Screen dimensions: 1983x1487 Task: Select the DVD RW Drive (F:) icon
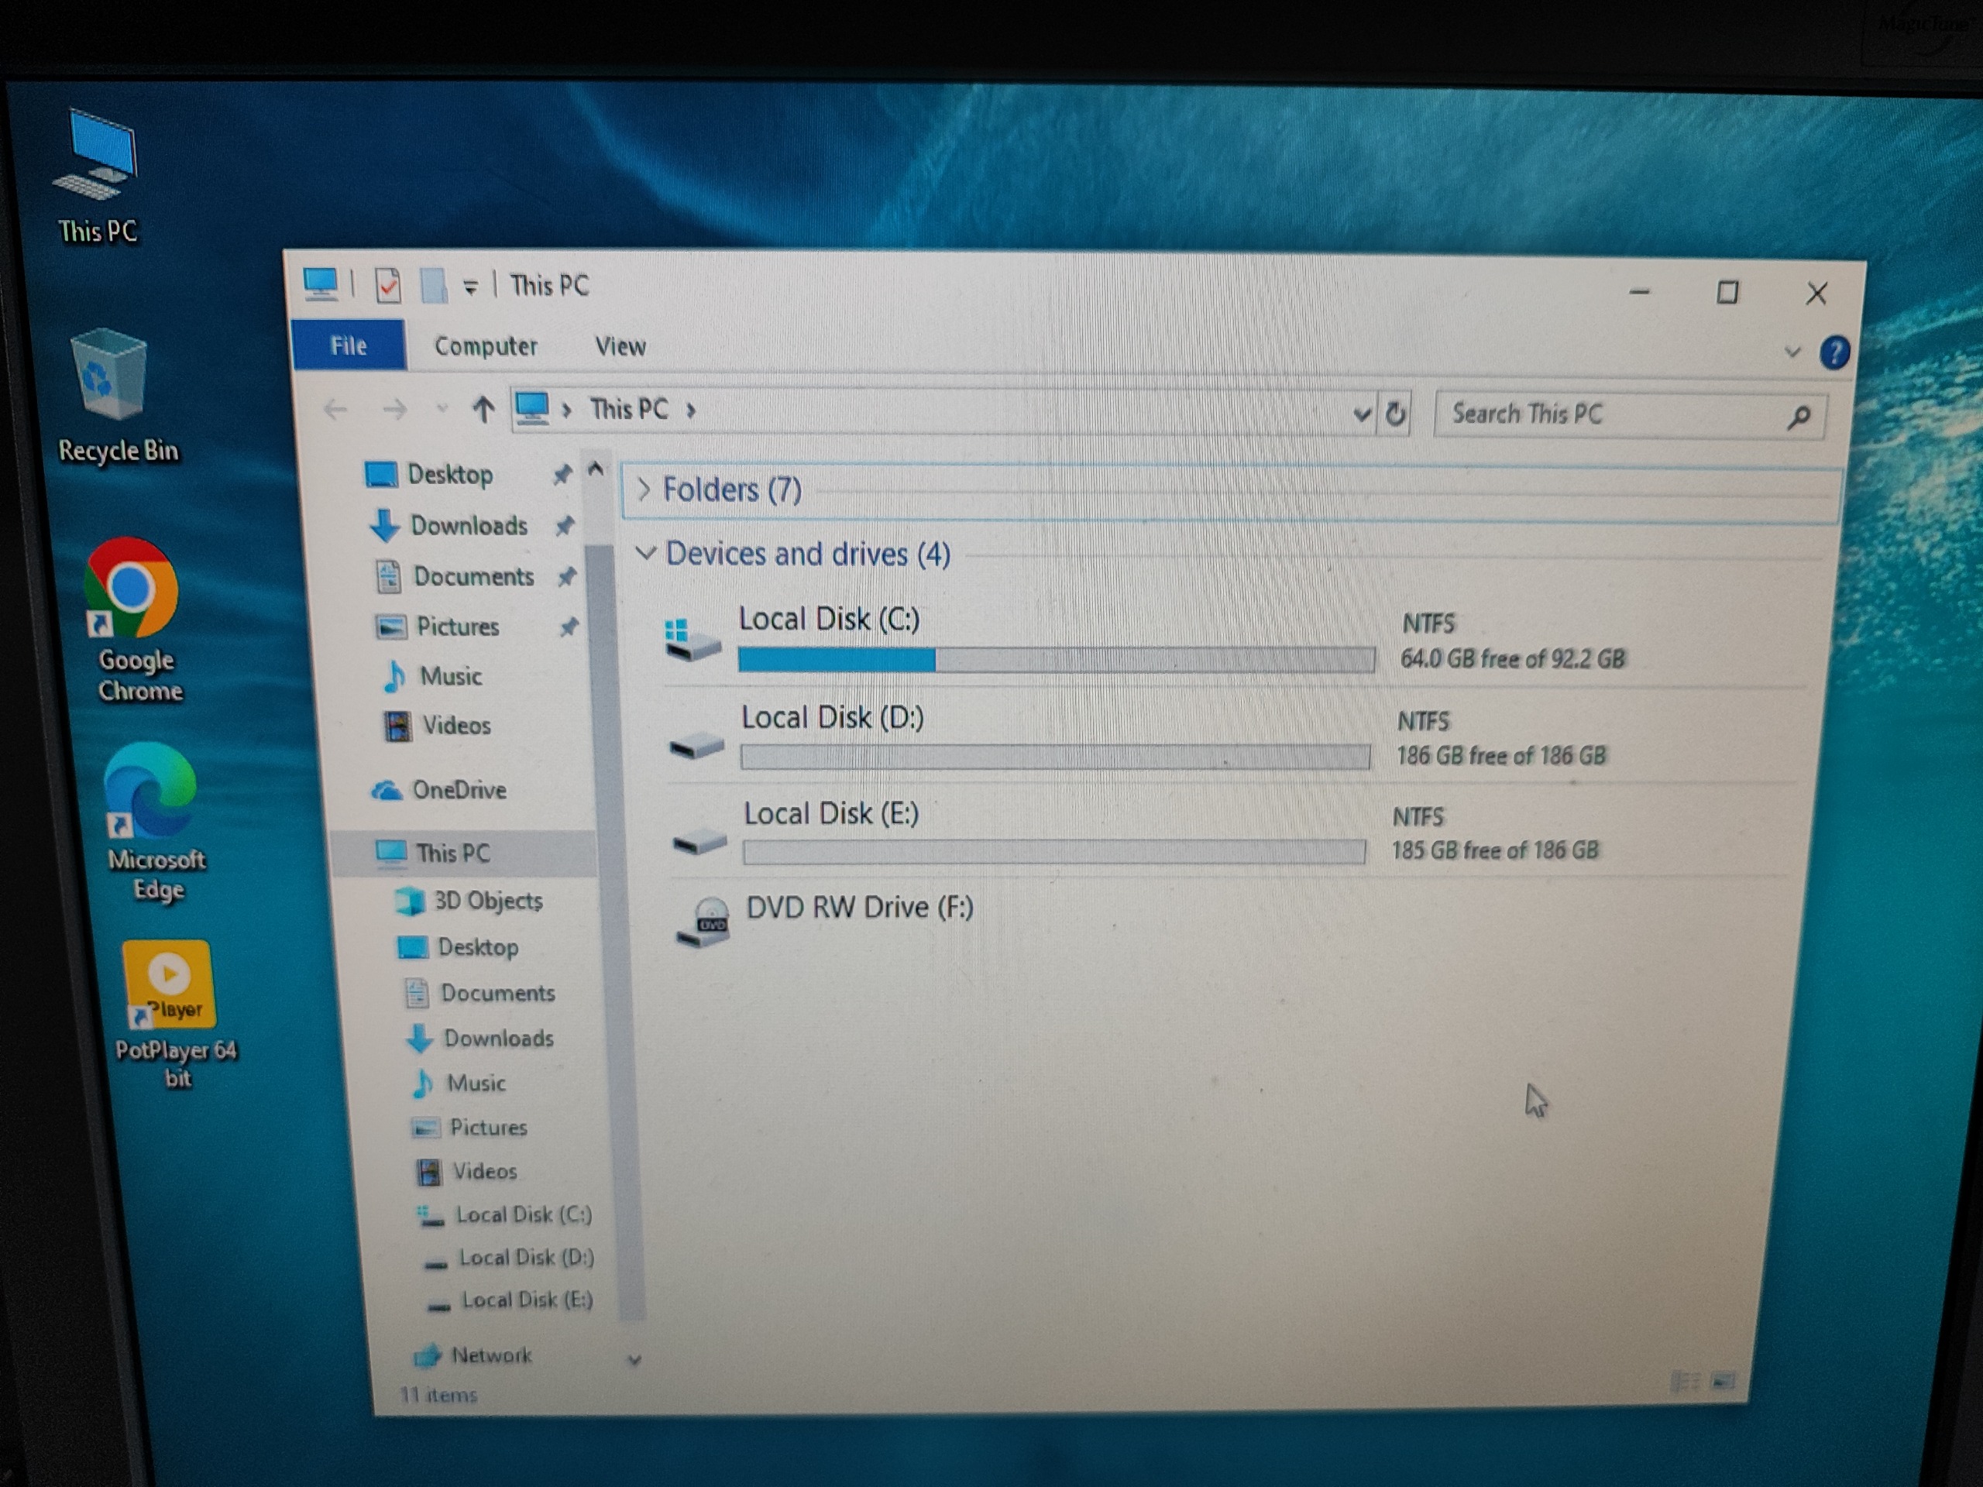point(703,922)
